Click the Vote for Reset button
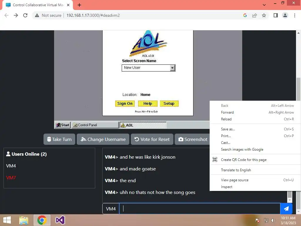The image size is (301, 226). pyautogui.click(x=152, y=139)
